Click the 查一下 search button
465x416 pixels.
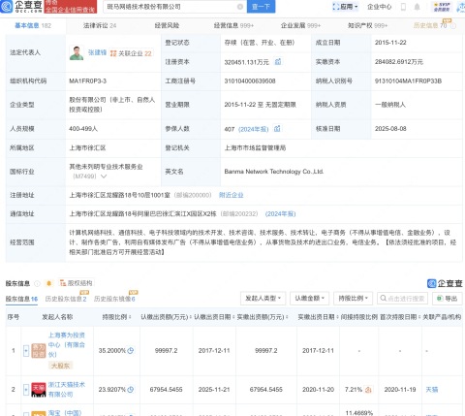coord(261,7)
